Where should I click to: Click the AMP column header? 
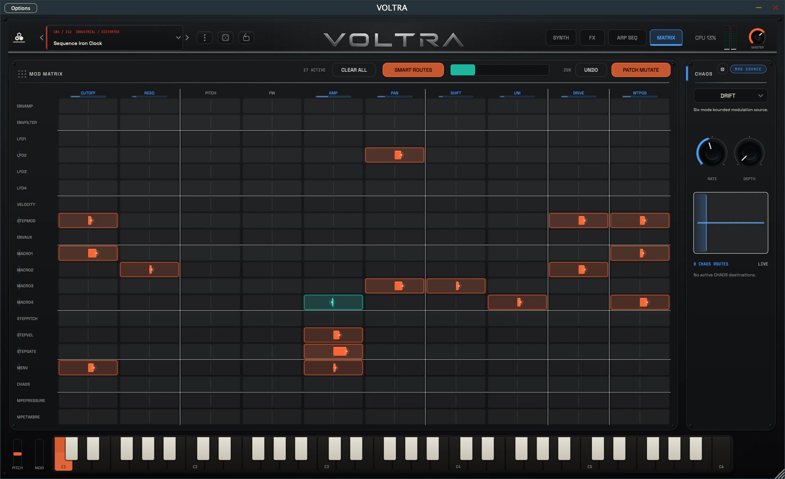coord(333,93)
